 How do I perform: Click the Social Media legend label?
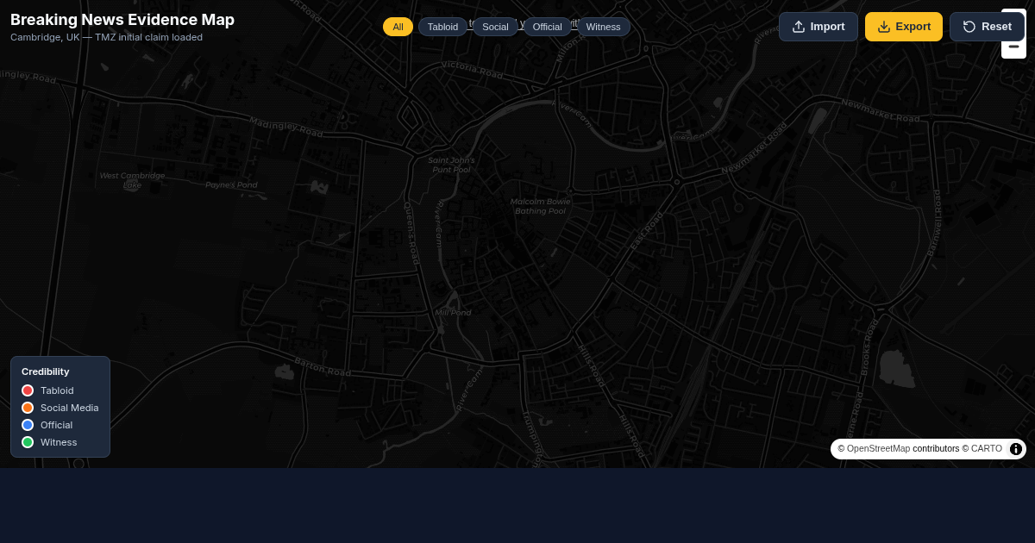point(70,408)
